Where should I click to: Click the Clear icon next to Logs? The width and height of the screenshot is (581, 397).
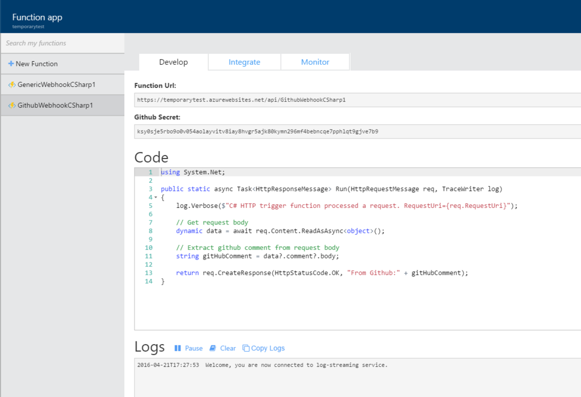(x=212, y=348)
